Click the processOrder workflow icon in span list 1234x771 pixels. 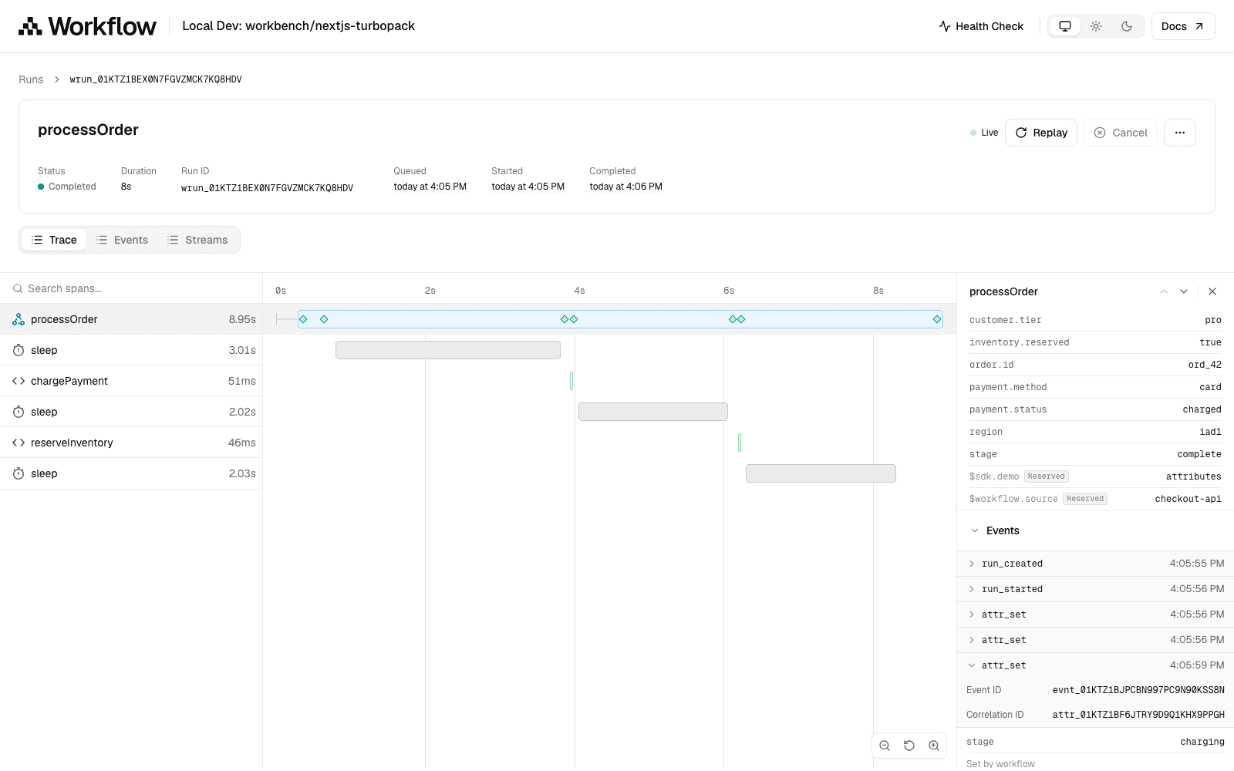[19, 319]
